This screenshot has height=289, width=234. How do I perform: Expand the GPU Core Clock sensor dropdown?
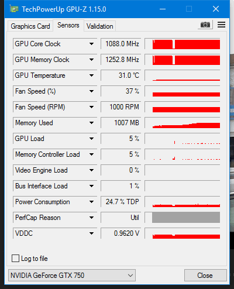[x=91, y=44]
